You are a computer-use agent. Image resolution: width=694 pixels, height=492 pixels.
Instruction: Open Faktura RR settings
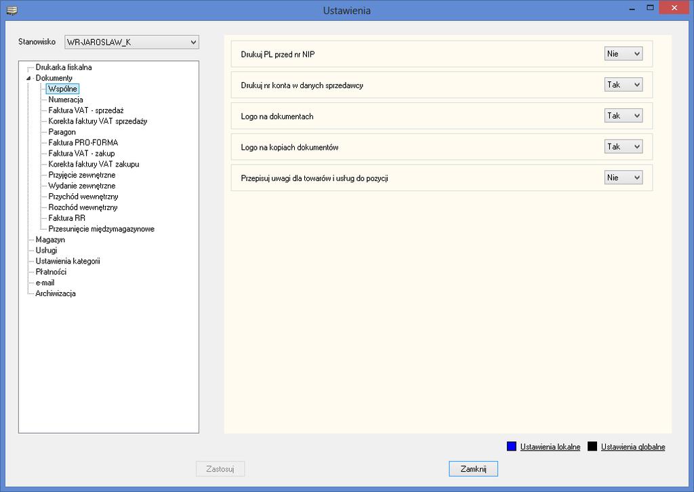pyautogui.click(x=67, y=218)
